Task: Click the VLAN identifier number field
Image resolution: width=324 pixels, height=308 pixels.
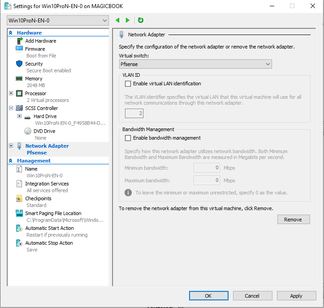Action: pos(134,114)
